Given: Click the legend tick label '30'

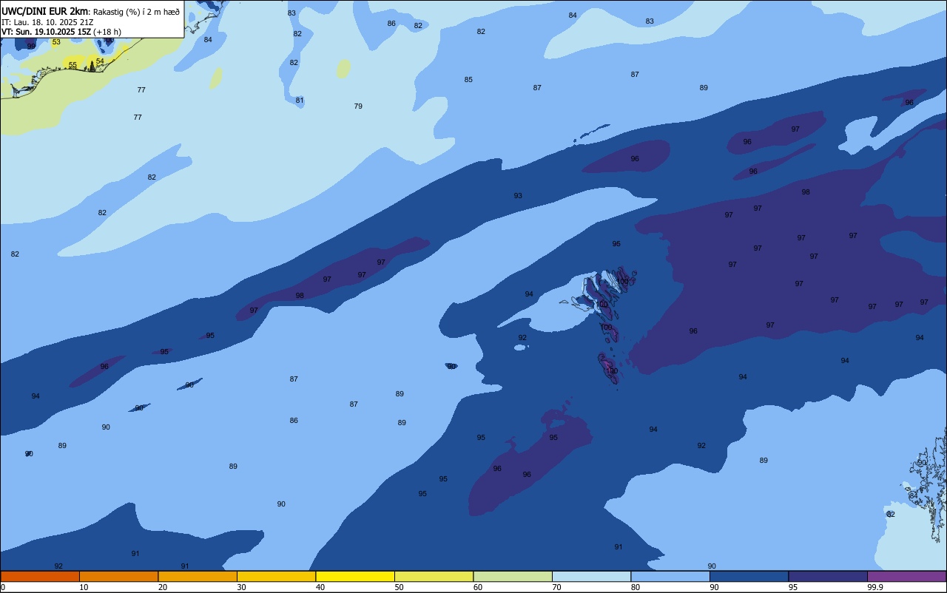Looking at the screenshot, I should coord(241,587).
